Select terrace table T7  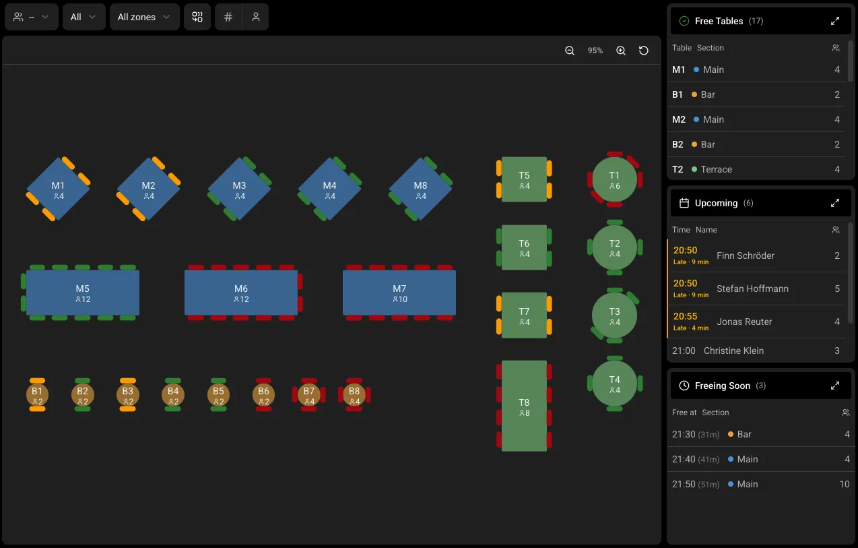coord(524,315)
